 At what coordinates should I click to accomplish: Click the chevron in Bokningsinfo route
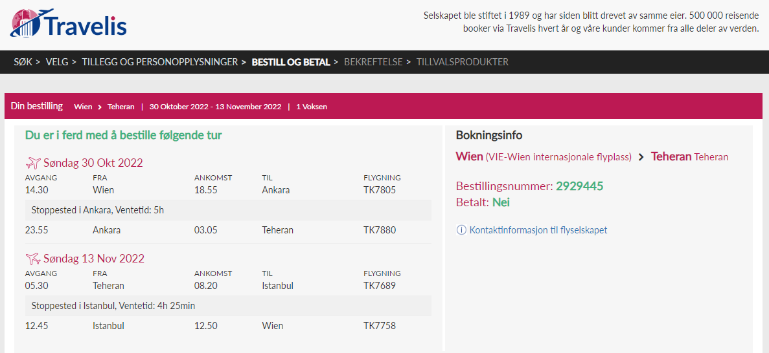[x=641, y=157]
